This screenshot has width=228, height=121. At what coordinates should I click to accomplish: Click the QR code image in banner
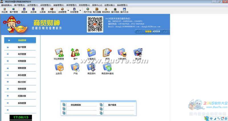95,24
